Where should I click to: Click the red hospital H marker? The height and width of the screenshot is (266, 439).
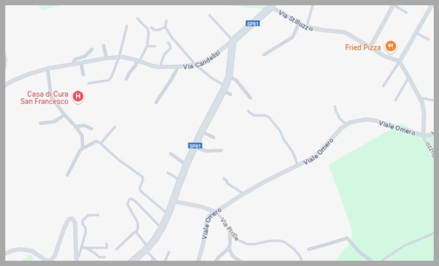coord(78,96)
